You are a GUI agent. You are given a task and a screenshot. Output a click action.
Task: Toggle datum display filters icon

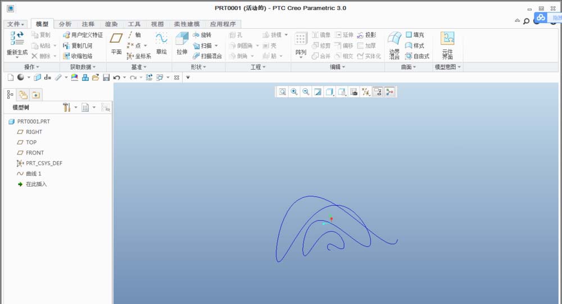366,92
